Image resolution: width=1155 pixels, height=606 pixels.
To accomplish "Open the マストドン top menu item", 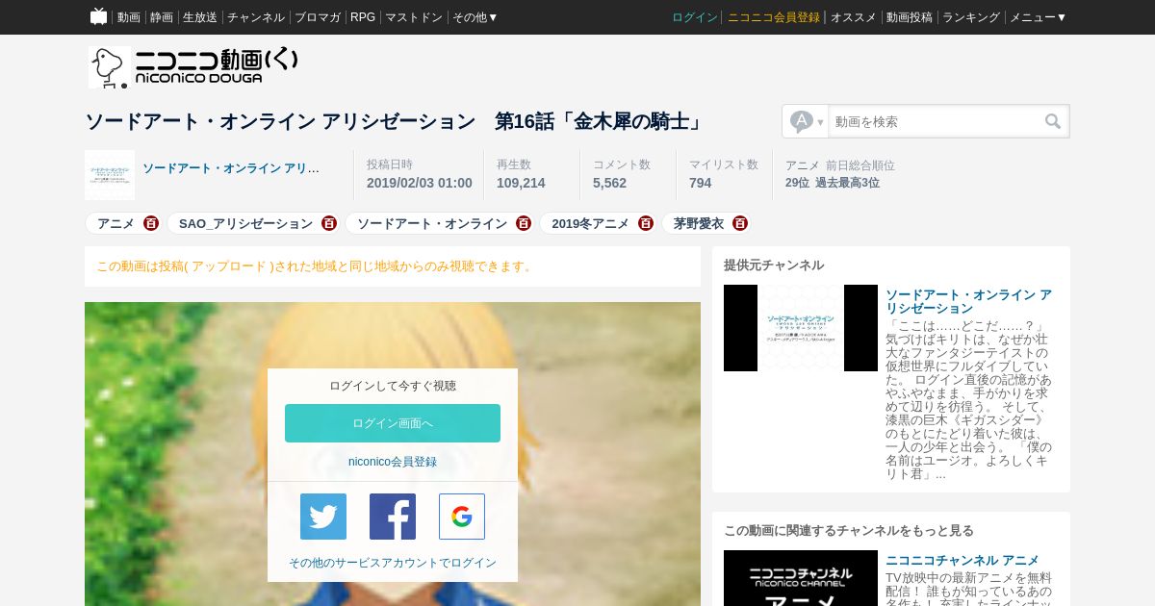I will click(x=414, y=17).
